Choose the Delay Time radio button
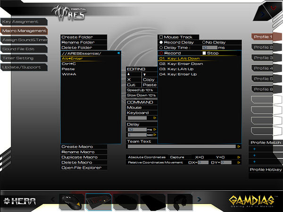 (161, 48)
